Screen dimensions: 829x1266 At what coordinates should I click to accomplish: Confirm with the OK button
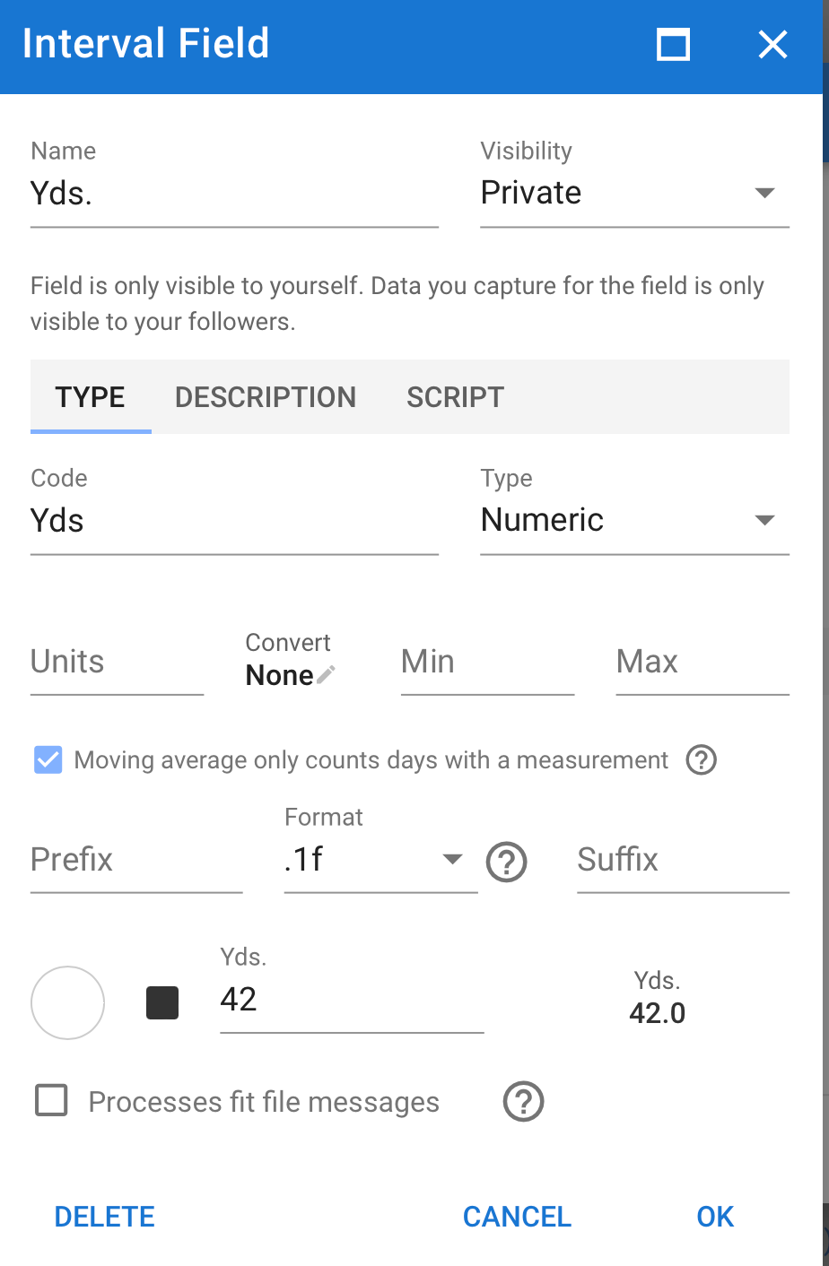pos(715,1217)
